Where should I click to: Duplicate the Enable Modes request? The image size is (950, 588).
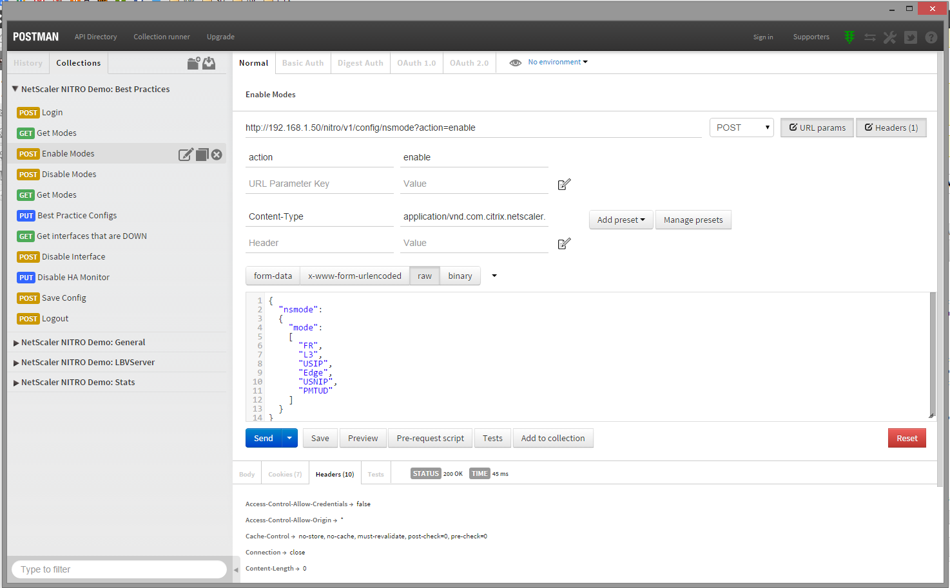[202, 155]
